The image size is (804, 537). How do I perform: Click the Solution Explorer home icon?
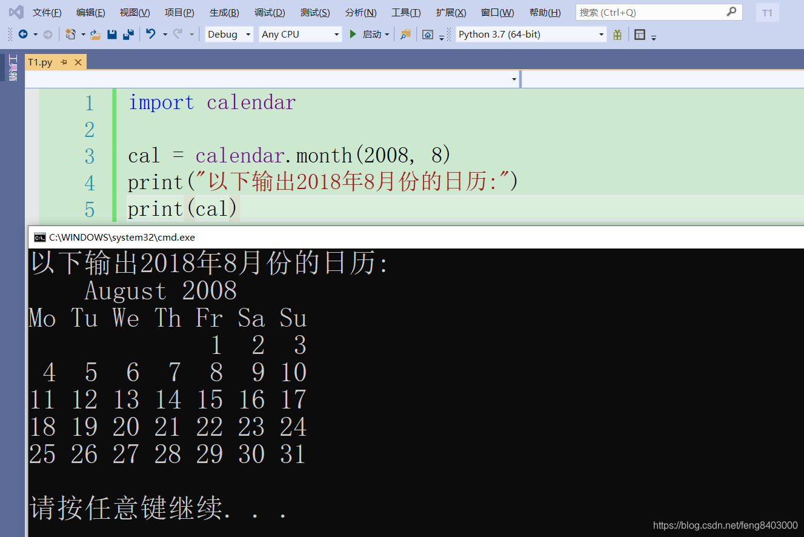pos(429,35)
